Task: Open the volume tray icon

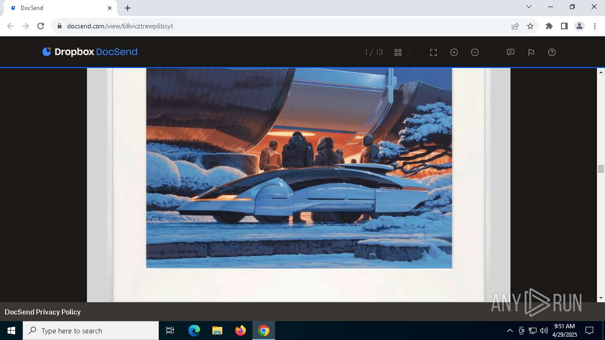Action: click(x=544, y=331)
